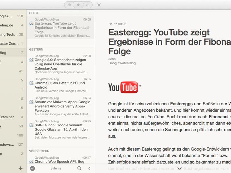Click the GESTERN section header
The height and width of the screenshot is (173, 231).
click(36, 49)
